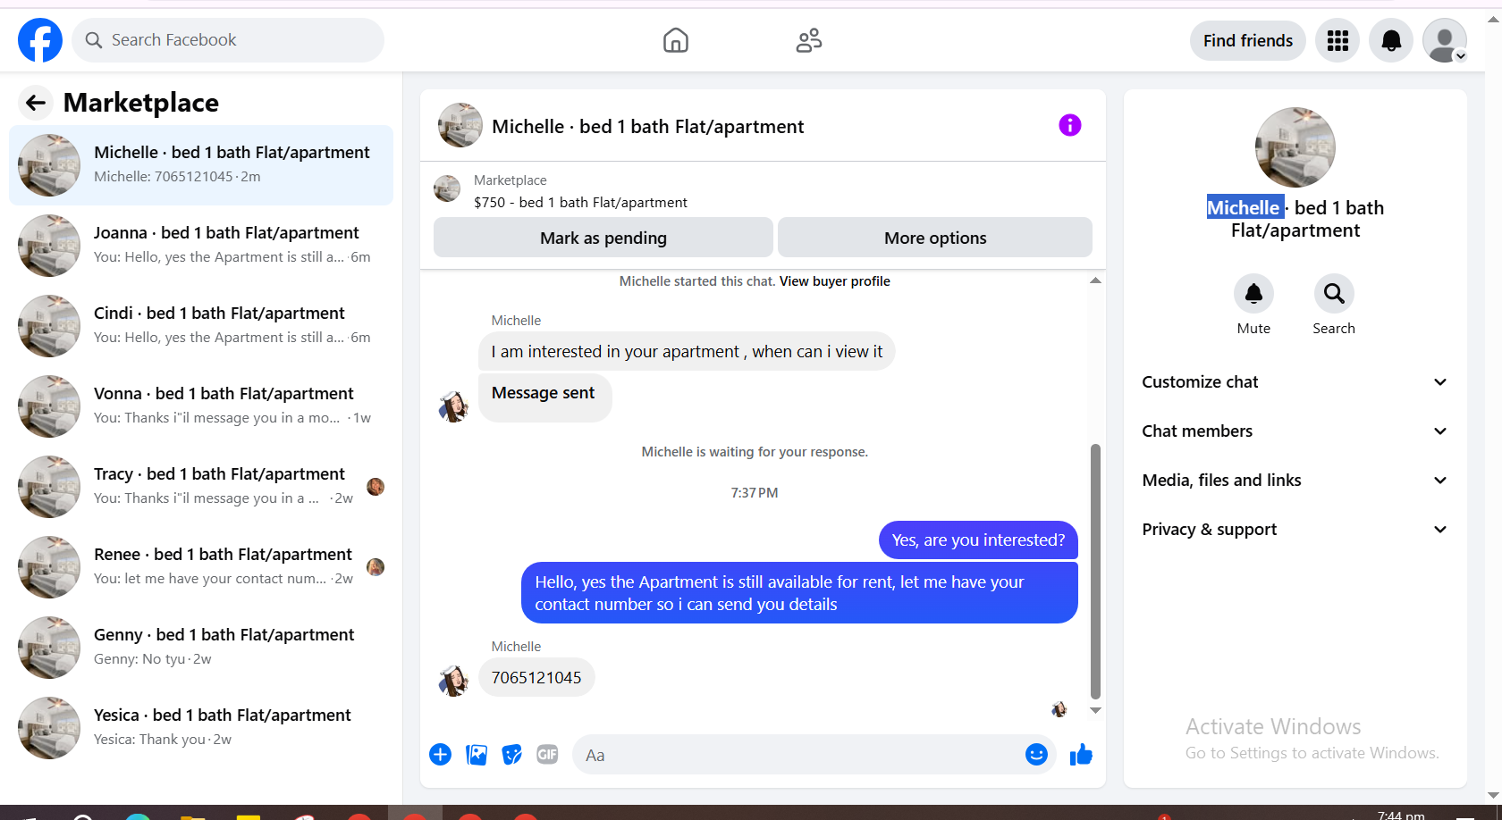This screenshot has width=1502, height=820.
Task: Open the Facebook logo home link
Action: tap(40, 40)
